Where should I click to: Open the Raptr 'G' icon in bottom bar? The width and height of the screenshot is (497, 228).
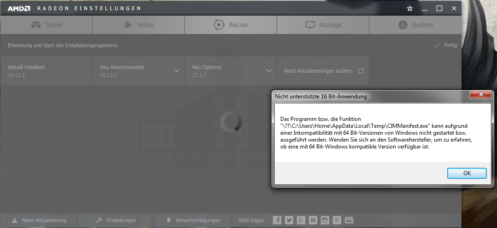(x=349, y=220)
